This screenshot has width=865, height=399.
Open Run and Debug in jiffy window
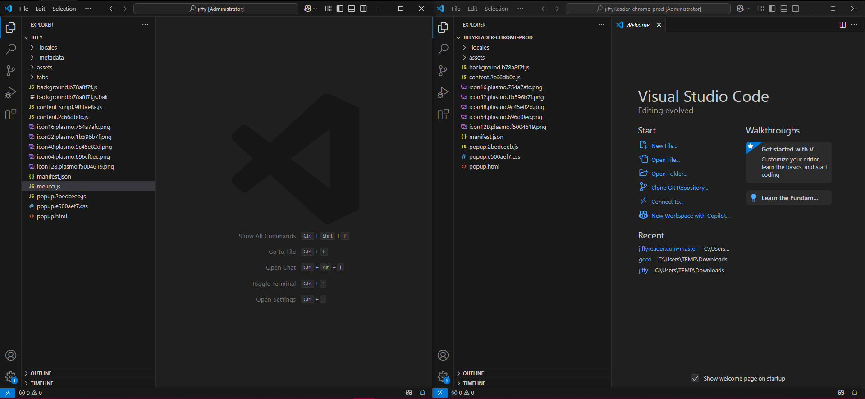(11, 92)
